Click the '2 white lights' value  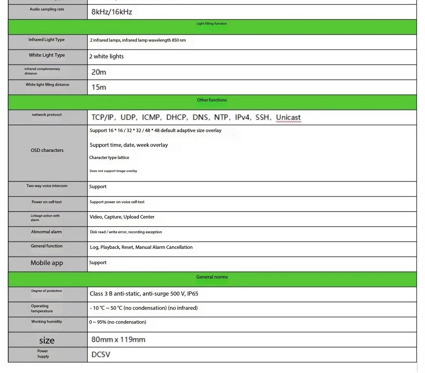pos(107,56)
